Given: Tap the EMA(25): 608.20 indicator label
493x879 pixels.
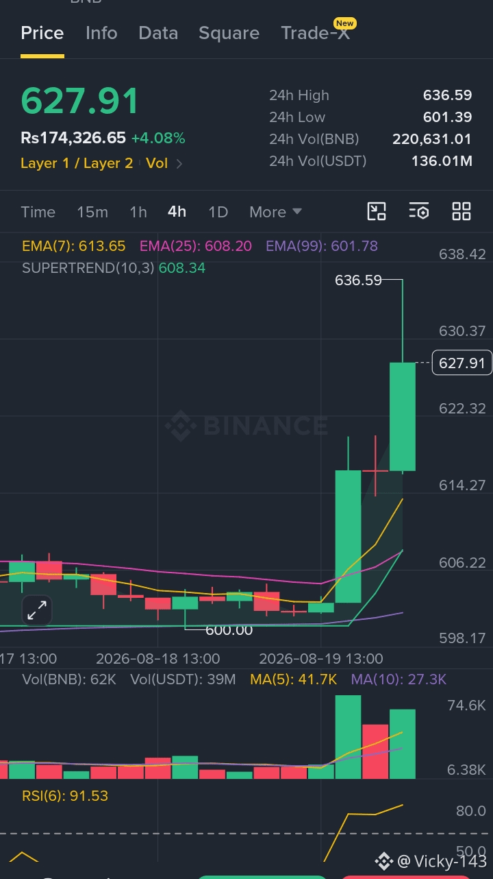Looking at the screenshot, I should point(196,246).
